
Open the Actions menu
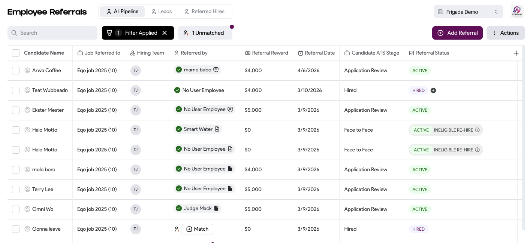coord(506,33)
